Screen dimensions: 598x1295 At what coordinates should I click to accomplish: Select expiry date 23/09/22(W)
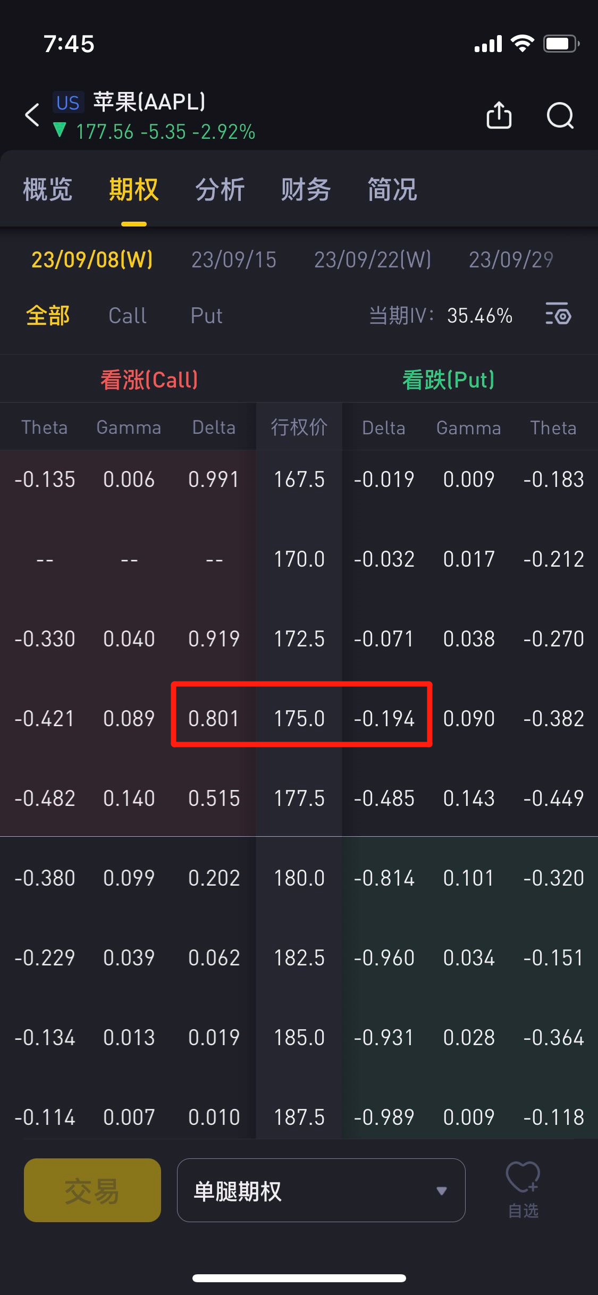(x=373, y=260)
